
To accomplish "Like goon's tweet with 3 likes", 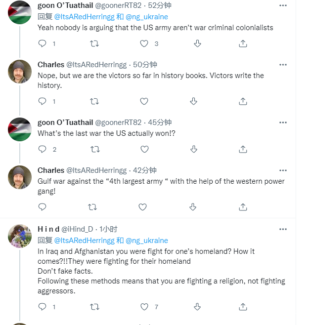I will (144, 43).
